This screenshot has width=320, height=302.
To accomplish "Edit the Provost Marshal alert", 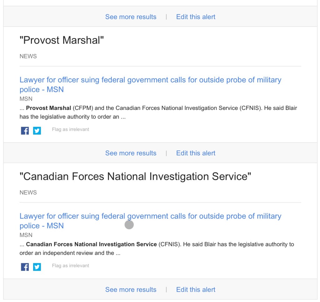I will [196, 153].
